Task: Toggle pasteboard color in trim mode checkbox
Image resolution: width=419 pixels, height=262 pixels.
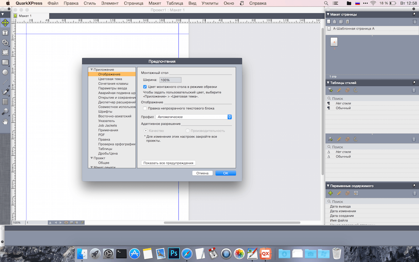Action: click(145, 87)
